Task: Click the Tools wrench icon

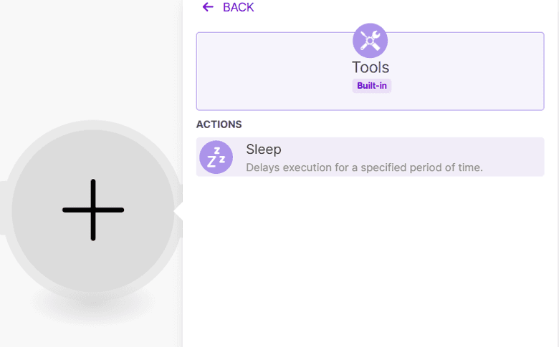Action: 370,41
